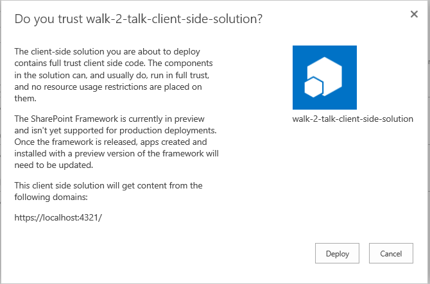This screenshot has height=284, width=430.
Task: Click the blue solution package icon
Action: (x=324, y=78)
